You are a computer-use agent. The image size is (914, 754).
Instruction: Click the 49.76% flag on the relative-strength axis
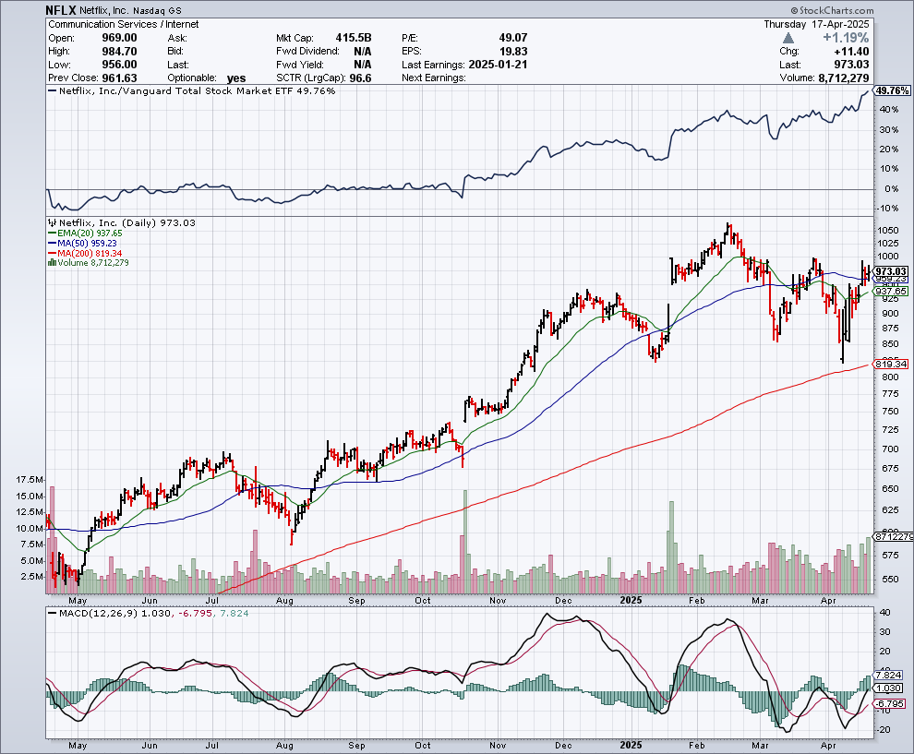coord(892,90)
